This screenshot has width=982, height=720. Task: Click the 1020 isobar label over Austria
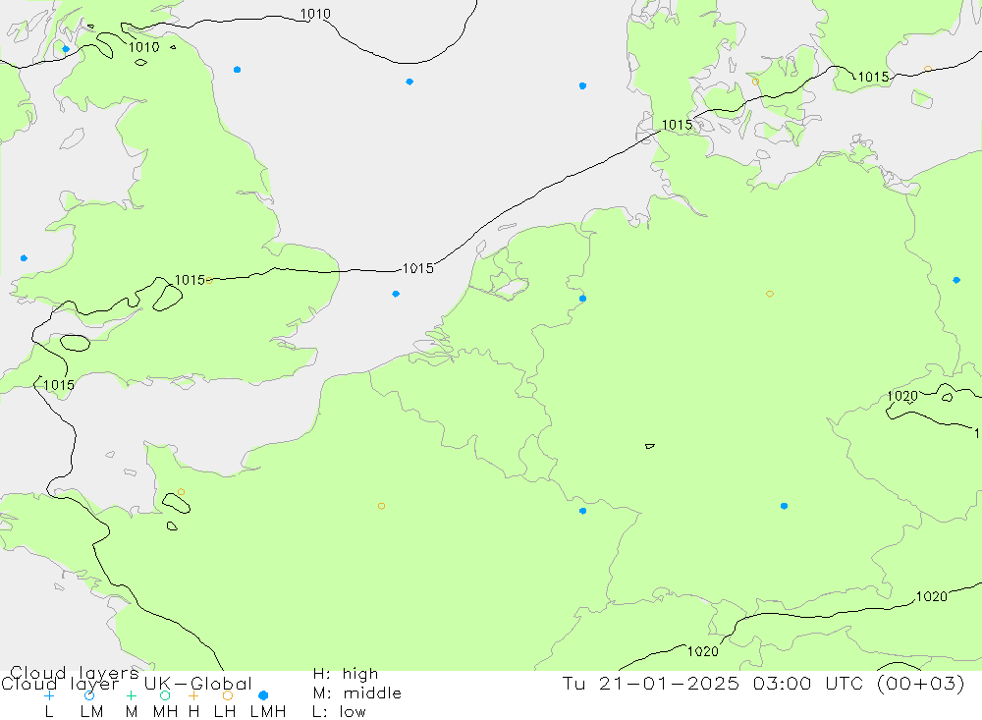coord(931,596)
